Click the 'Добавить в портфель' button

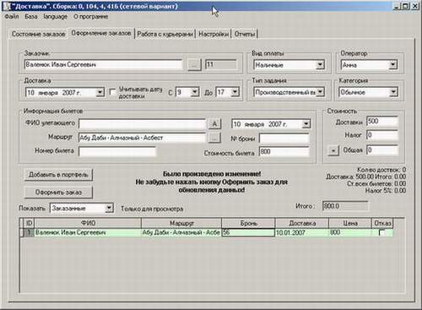coord(58,175)
